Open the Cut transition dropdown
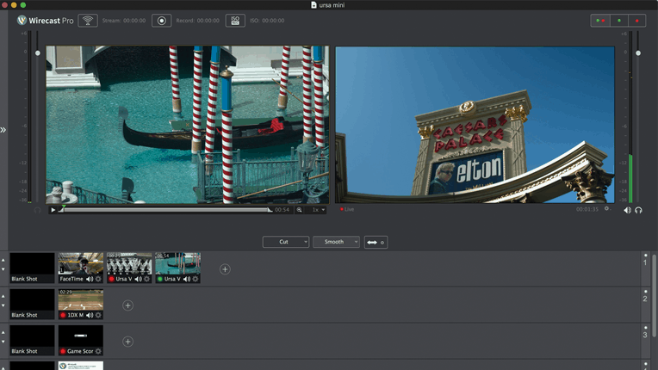The image size is (658, 370). (286, 242)
